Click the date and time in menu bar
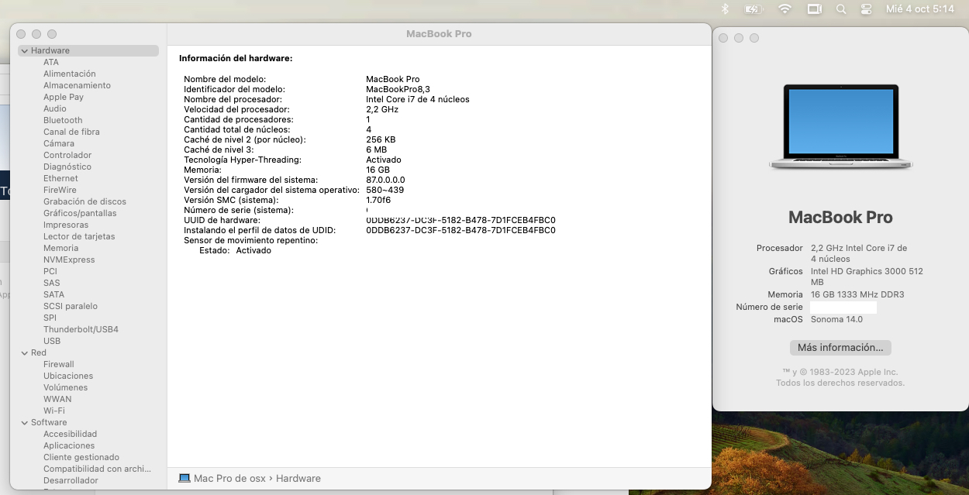Screen dimensions: 969x495 tap(919, 9)
